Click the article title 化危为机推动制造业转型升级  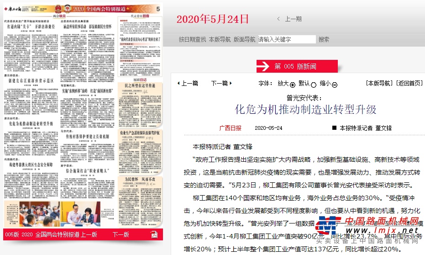coord(305,110)
